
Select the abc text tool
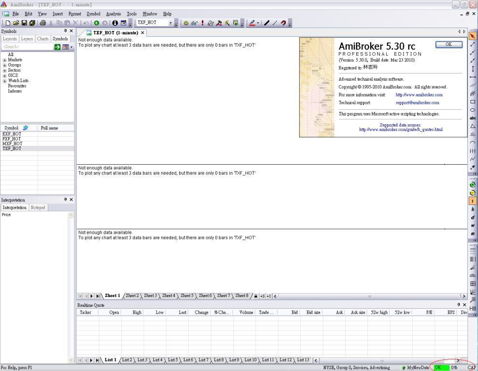click(473, 118)
